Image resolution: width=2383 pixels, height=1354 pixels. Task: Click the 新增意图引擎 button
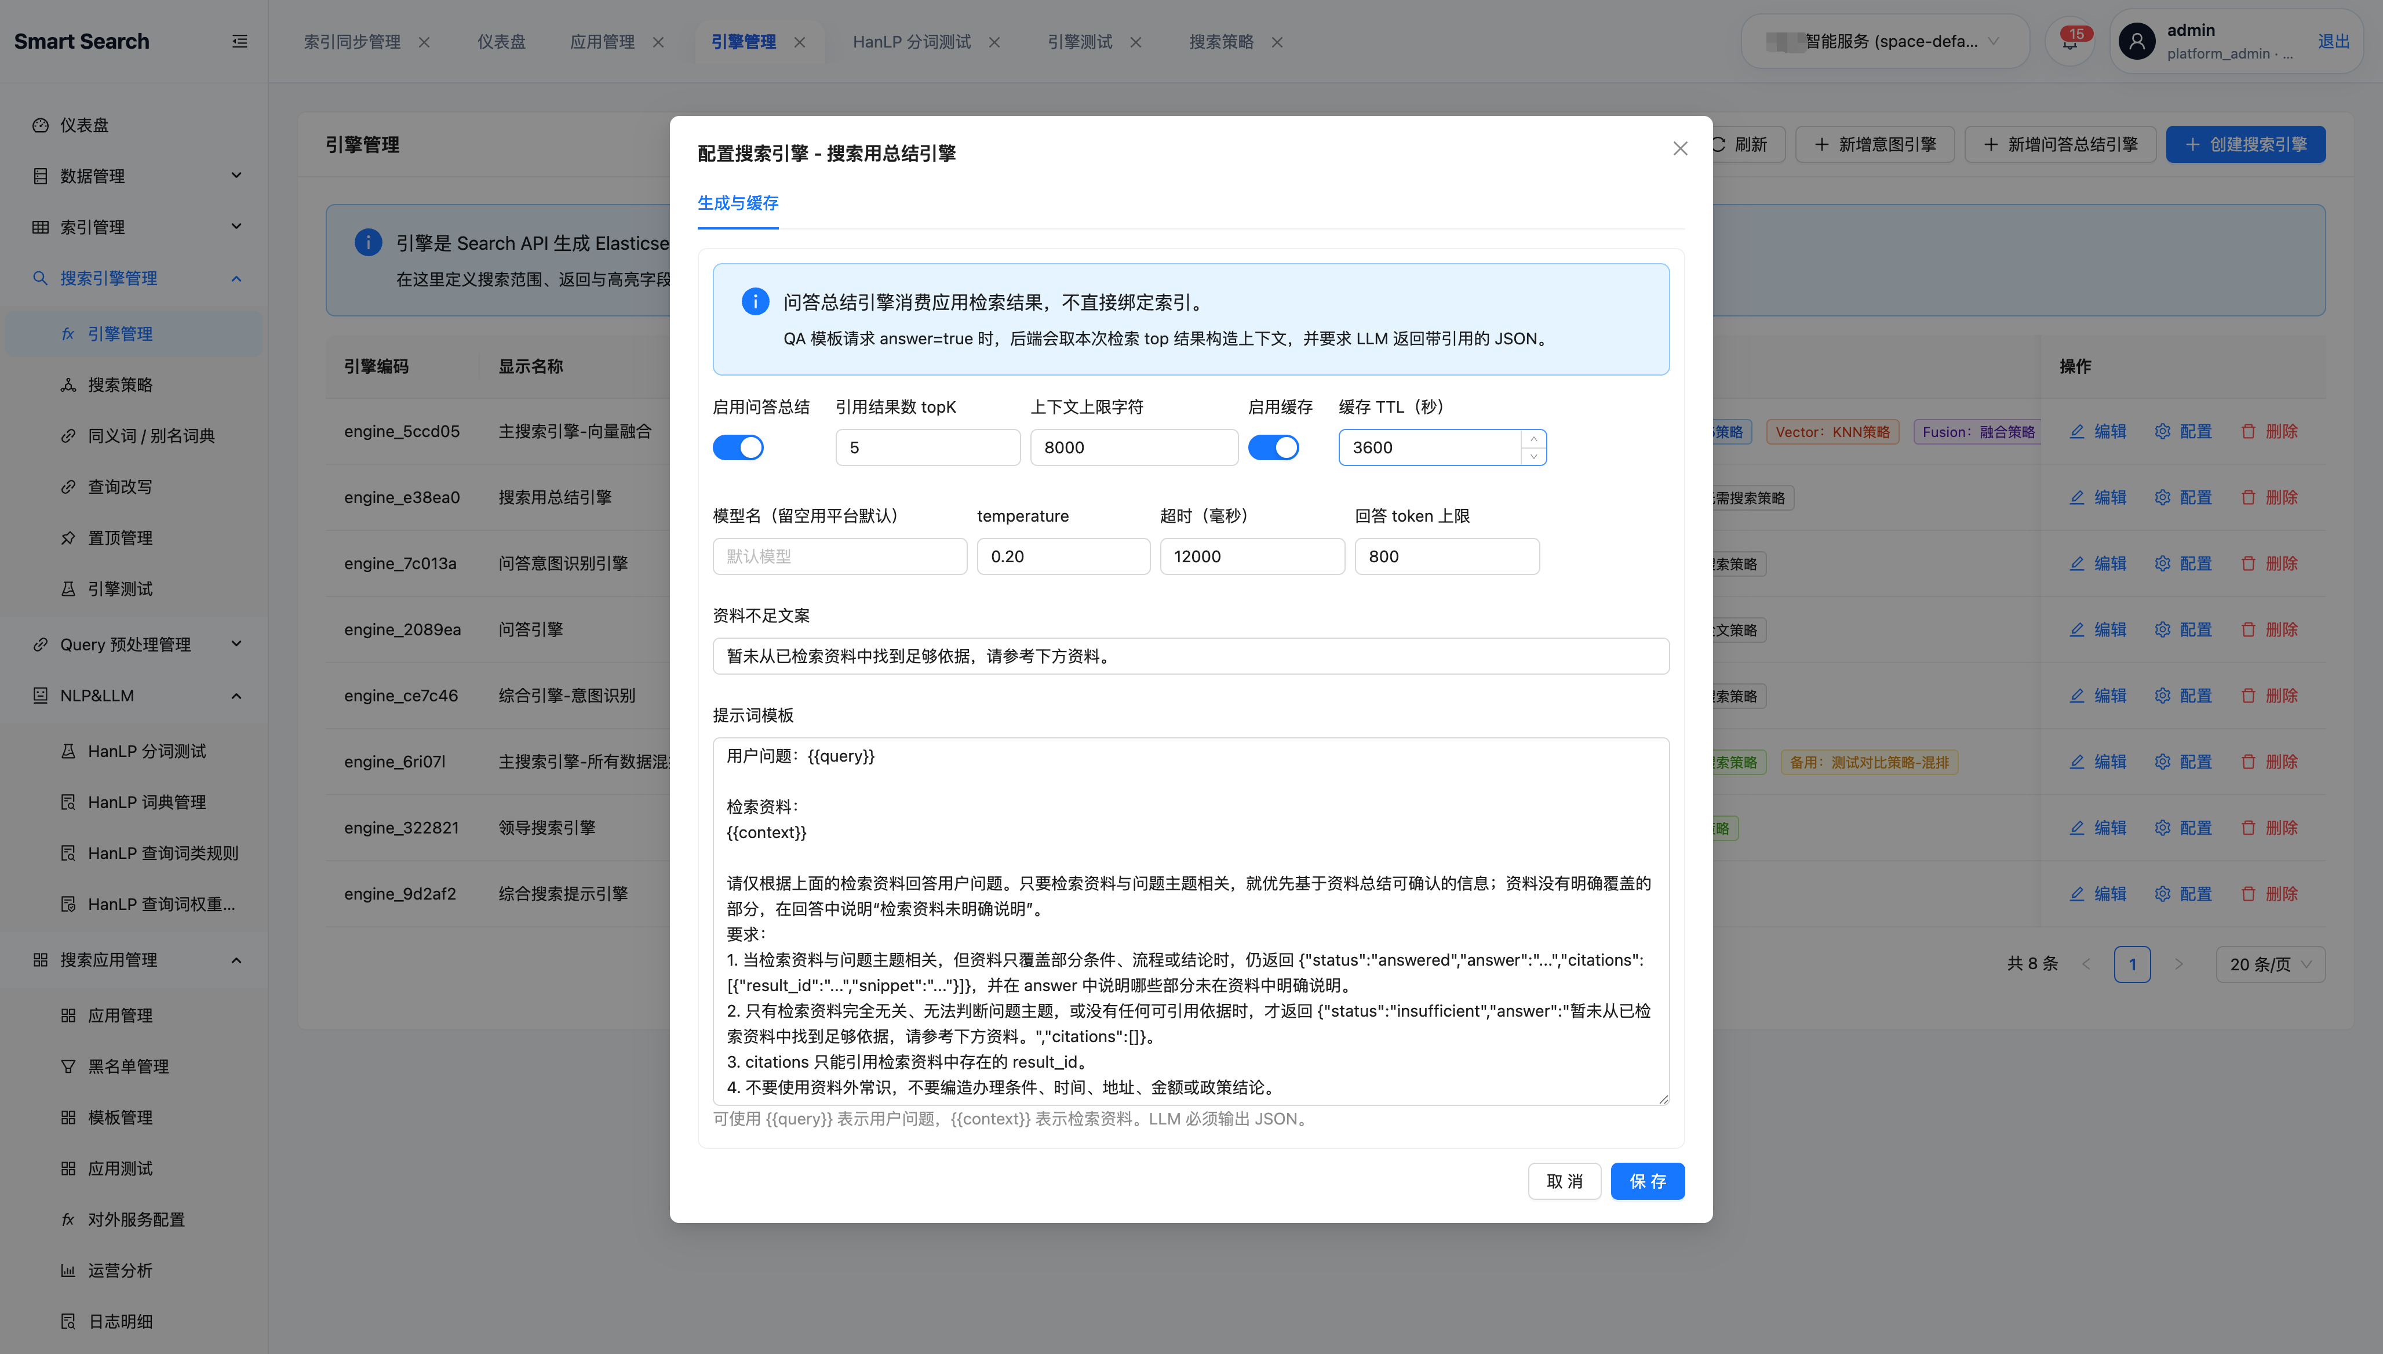(1875, 144)
